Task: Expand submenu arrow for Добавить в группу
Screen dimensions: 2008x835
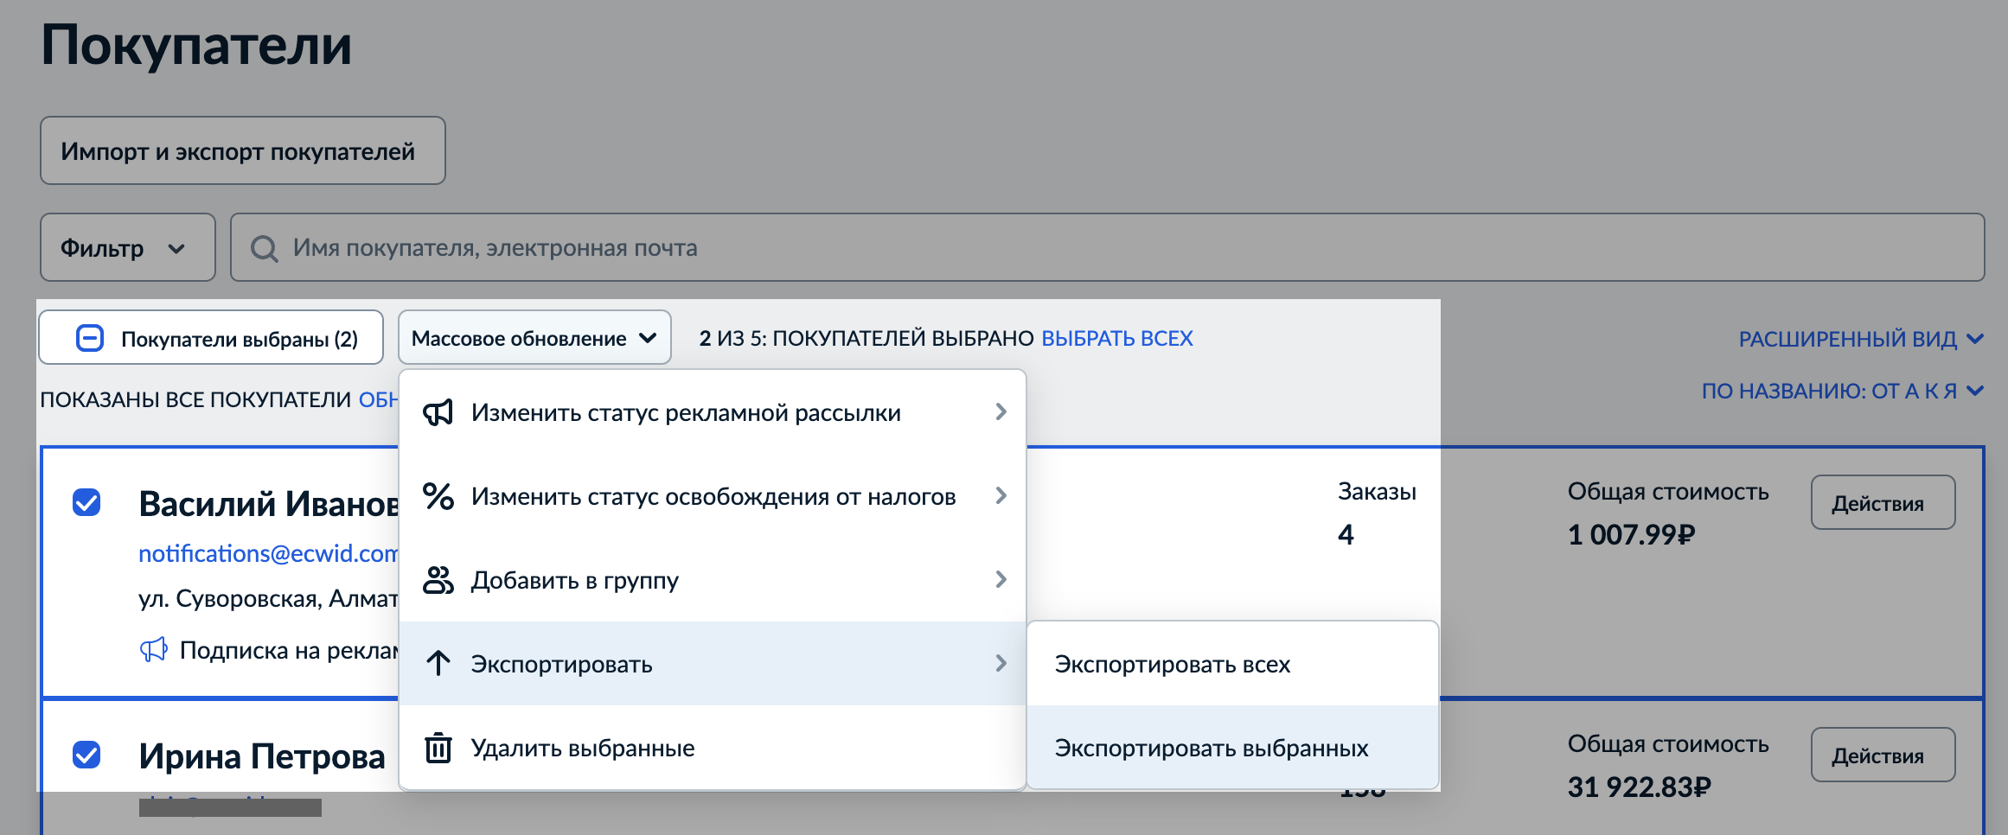Action: [x=1001, y=580]
